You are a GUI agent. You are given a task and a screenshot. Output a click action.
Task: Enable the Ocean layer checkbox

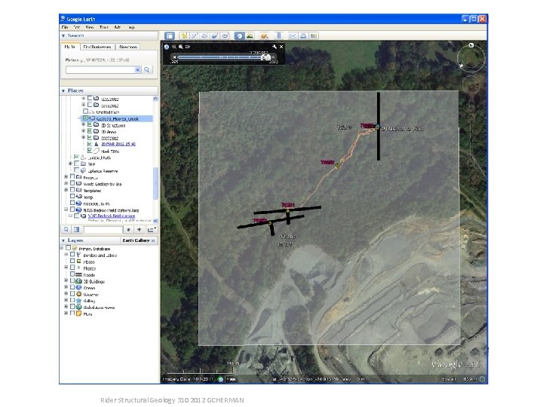(x=72, y=287)
